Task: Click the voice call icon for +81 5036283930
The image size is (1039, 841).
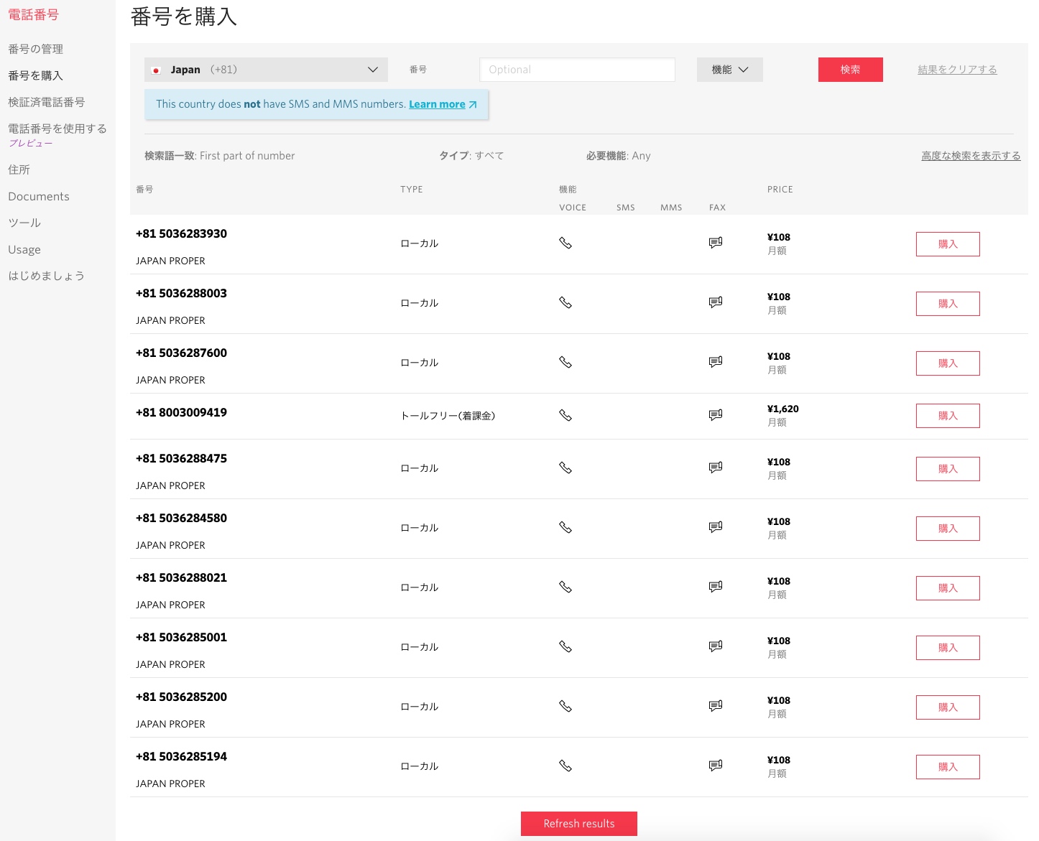Action: coord(565,243)
